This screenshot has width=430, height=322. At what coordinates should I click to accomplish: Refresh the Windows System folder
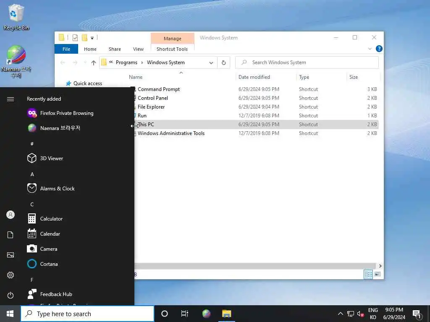[224, 63]
